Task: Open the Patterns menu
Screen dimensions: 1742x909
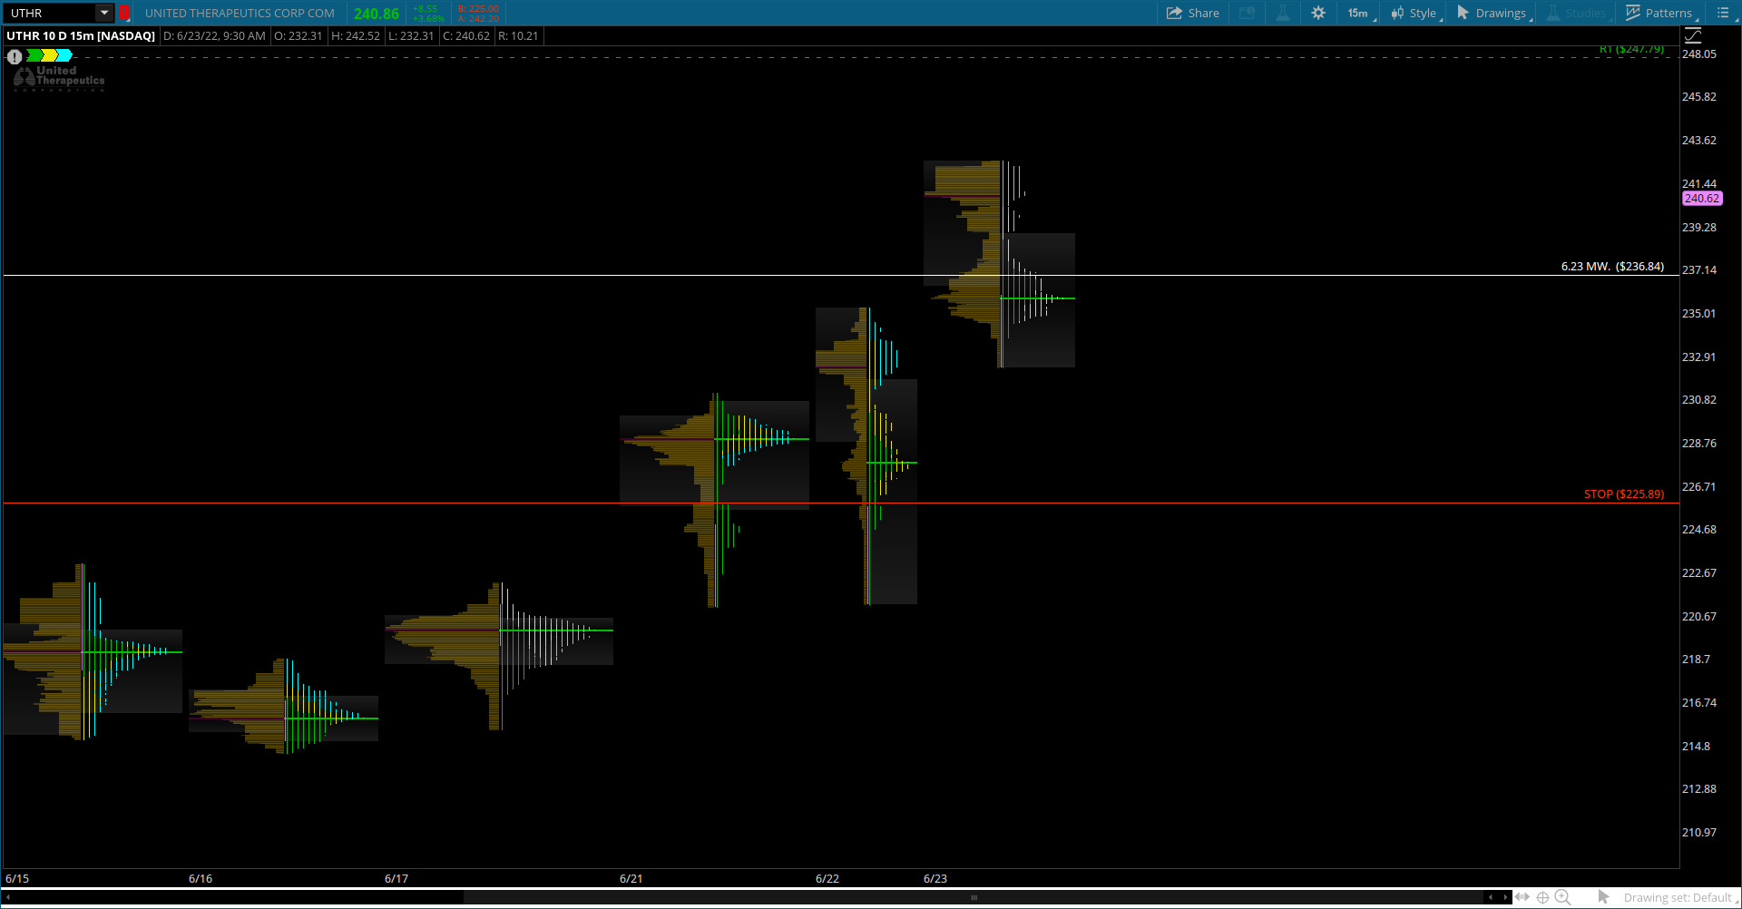Action: coord(1660,13)
